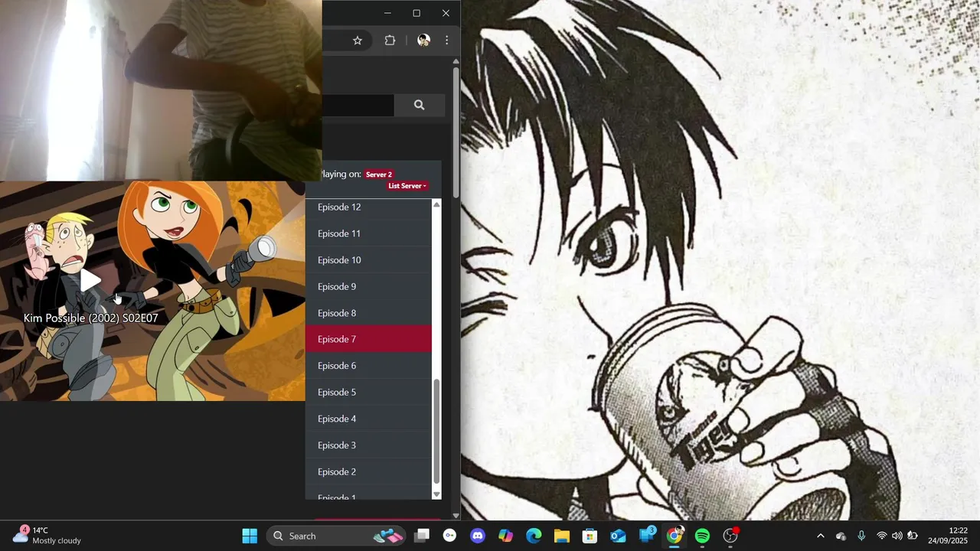Select Episode 9 in the list

tap(368, 286)
